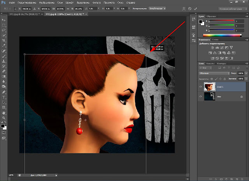Toggle lock image pixels brush icon
Image resolution: width=249 pixels, height=181 pixels.
pos(216,79)
